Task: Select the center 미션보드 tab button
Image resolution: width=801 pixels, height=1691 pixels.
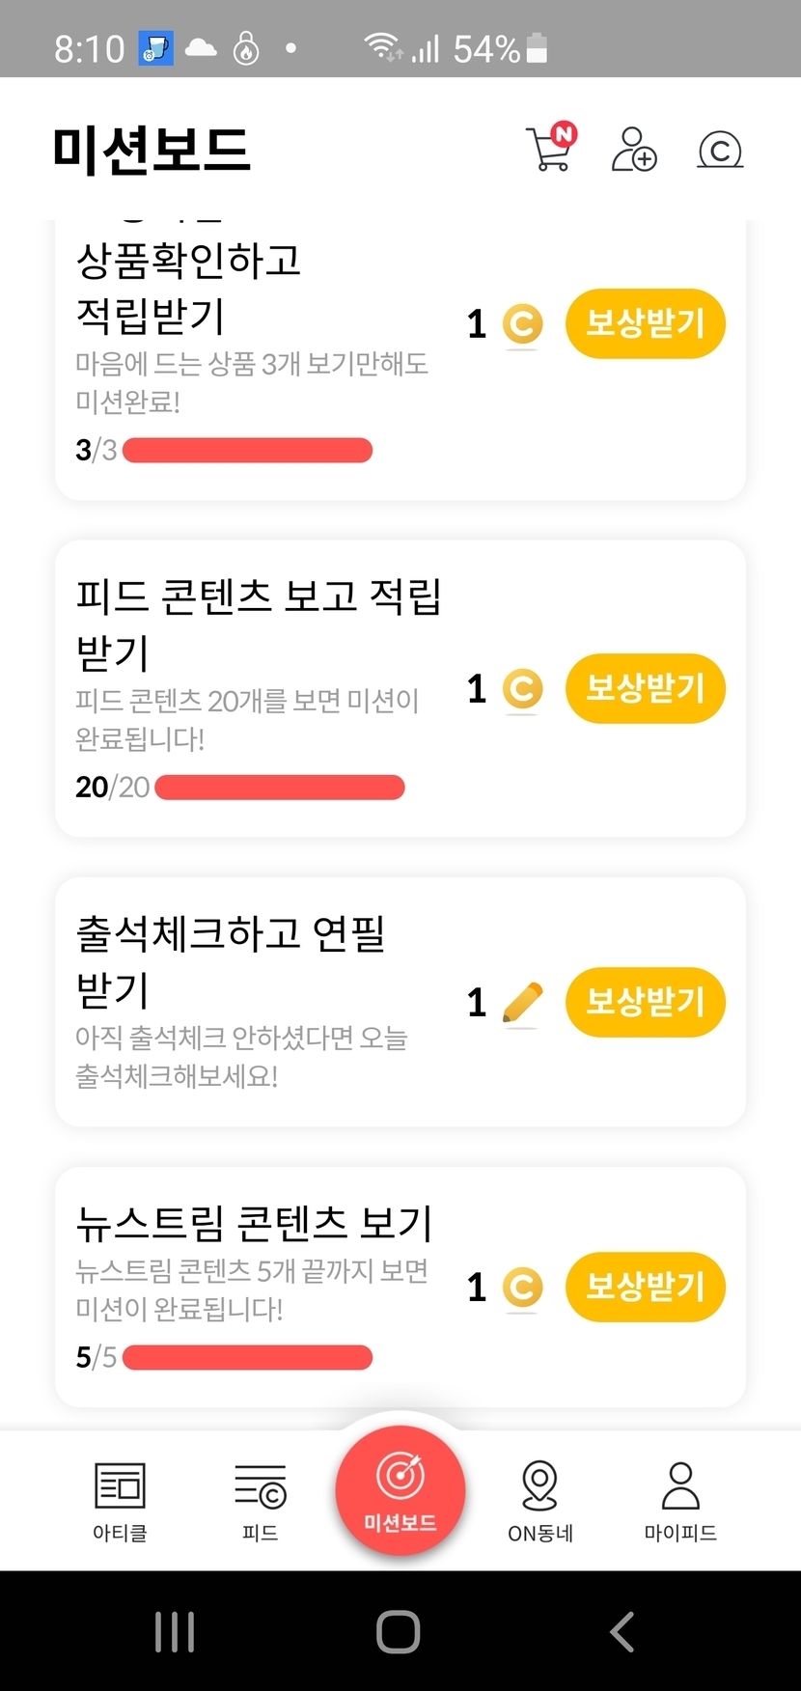Action: pyautogui.click(x=400, y=1489)
